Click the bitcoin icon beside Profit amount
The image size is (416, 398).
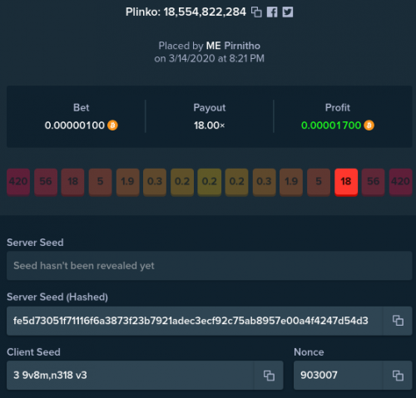369,125
